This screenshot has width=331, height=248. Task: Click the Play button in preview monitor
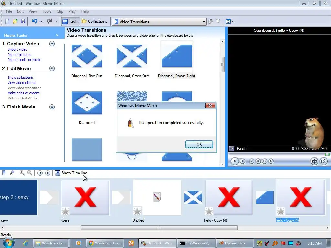click(235, 161)
